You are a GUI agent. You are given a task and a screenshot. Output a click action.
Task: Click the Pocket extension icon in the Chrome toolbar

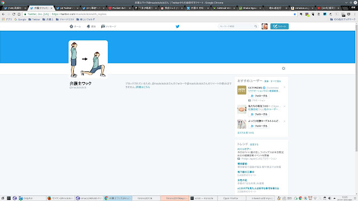(348, 14)
